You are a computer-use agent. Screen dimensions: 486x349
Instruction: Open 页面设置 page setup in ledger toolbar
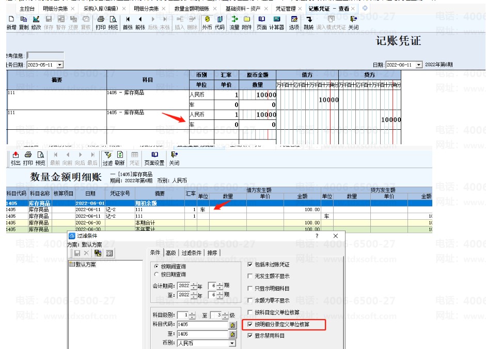coord(154,158)
